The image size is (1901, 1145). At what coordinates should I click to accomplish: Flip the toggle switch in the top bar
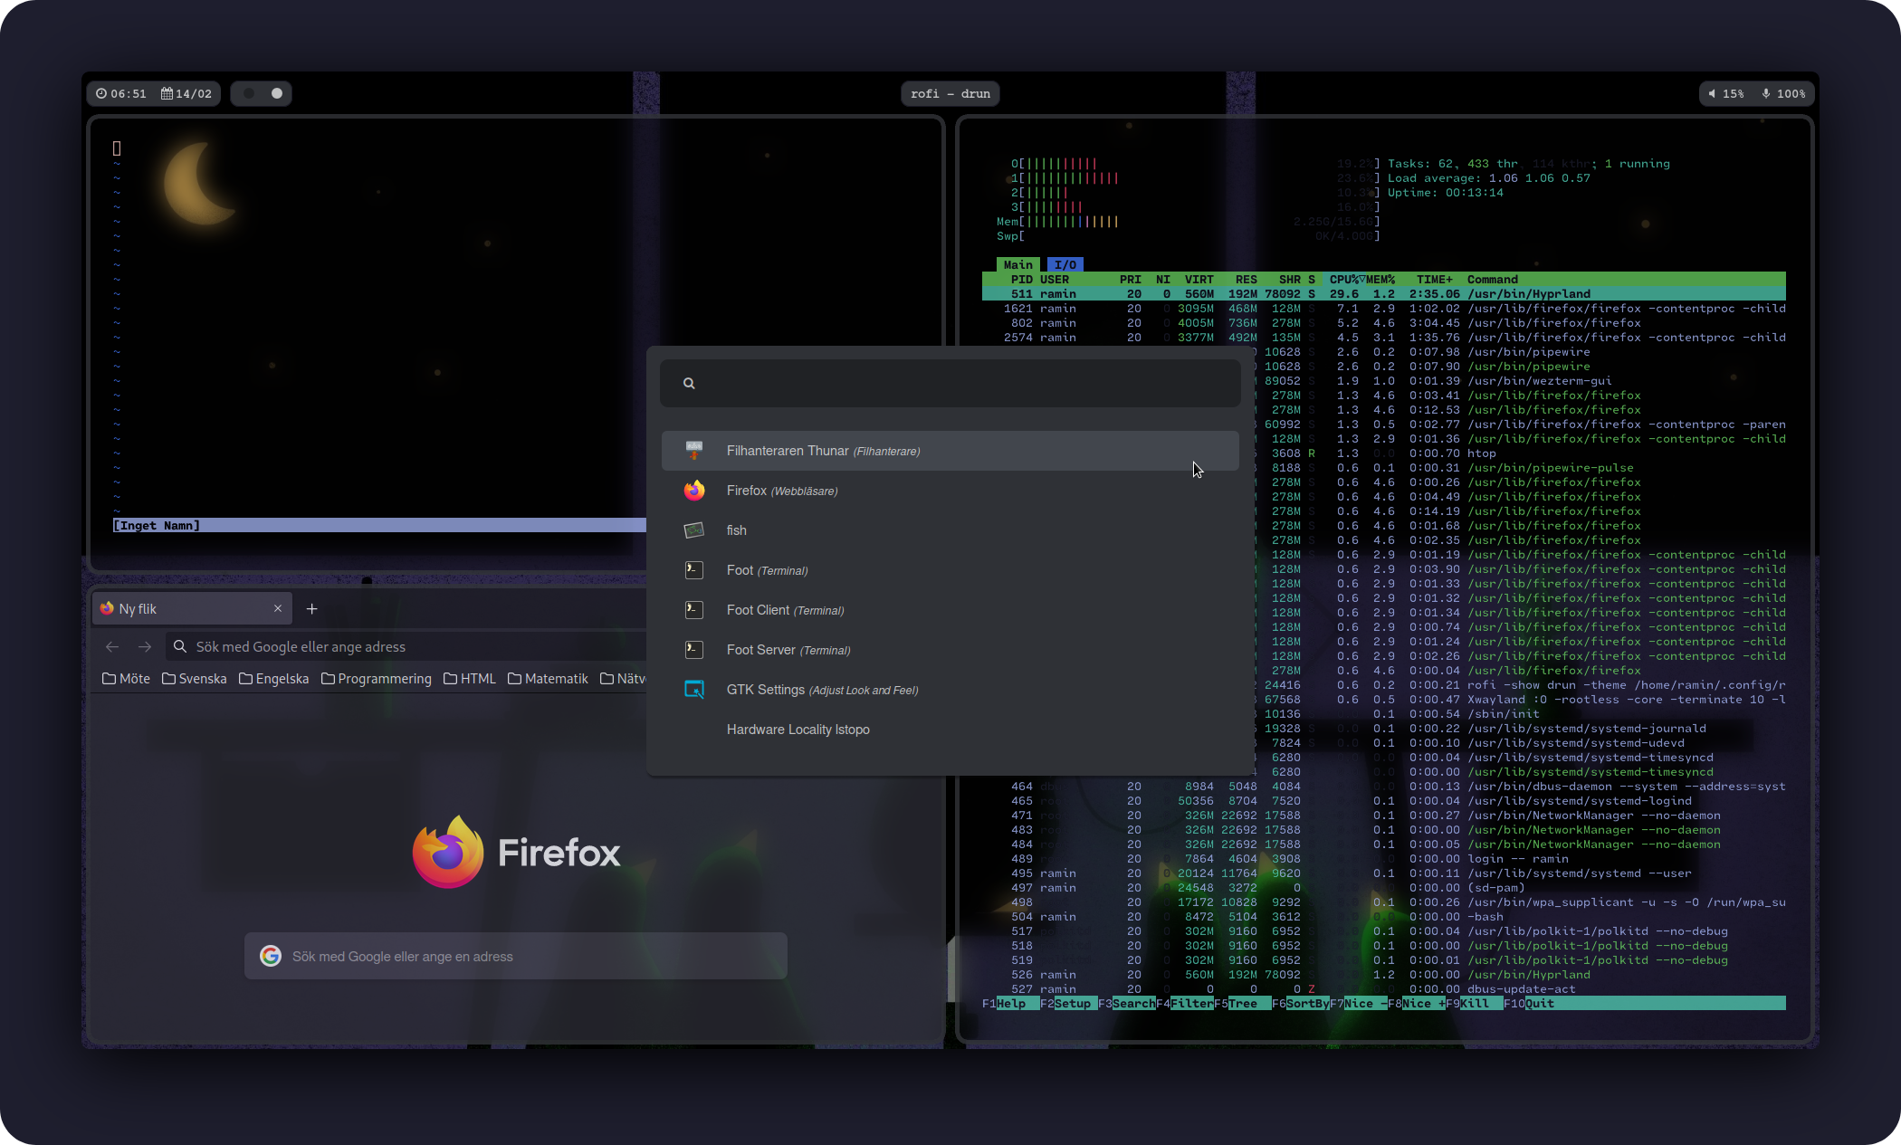point(261,93)
